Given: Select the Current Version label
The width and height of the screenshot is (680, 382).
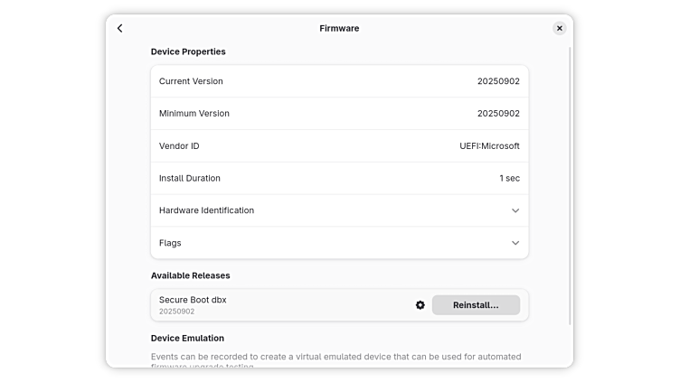Looking at the screenshot, I should pyautogui.click(x=191, y=81).
